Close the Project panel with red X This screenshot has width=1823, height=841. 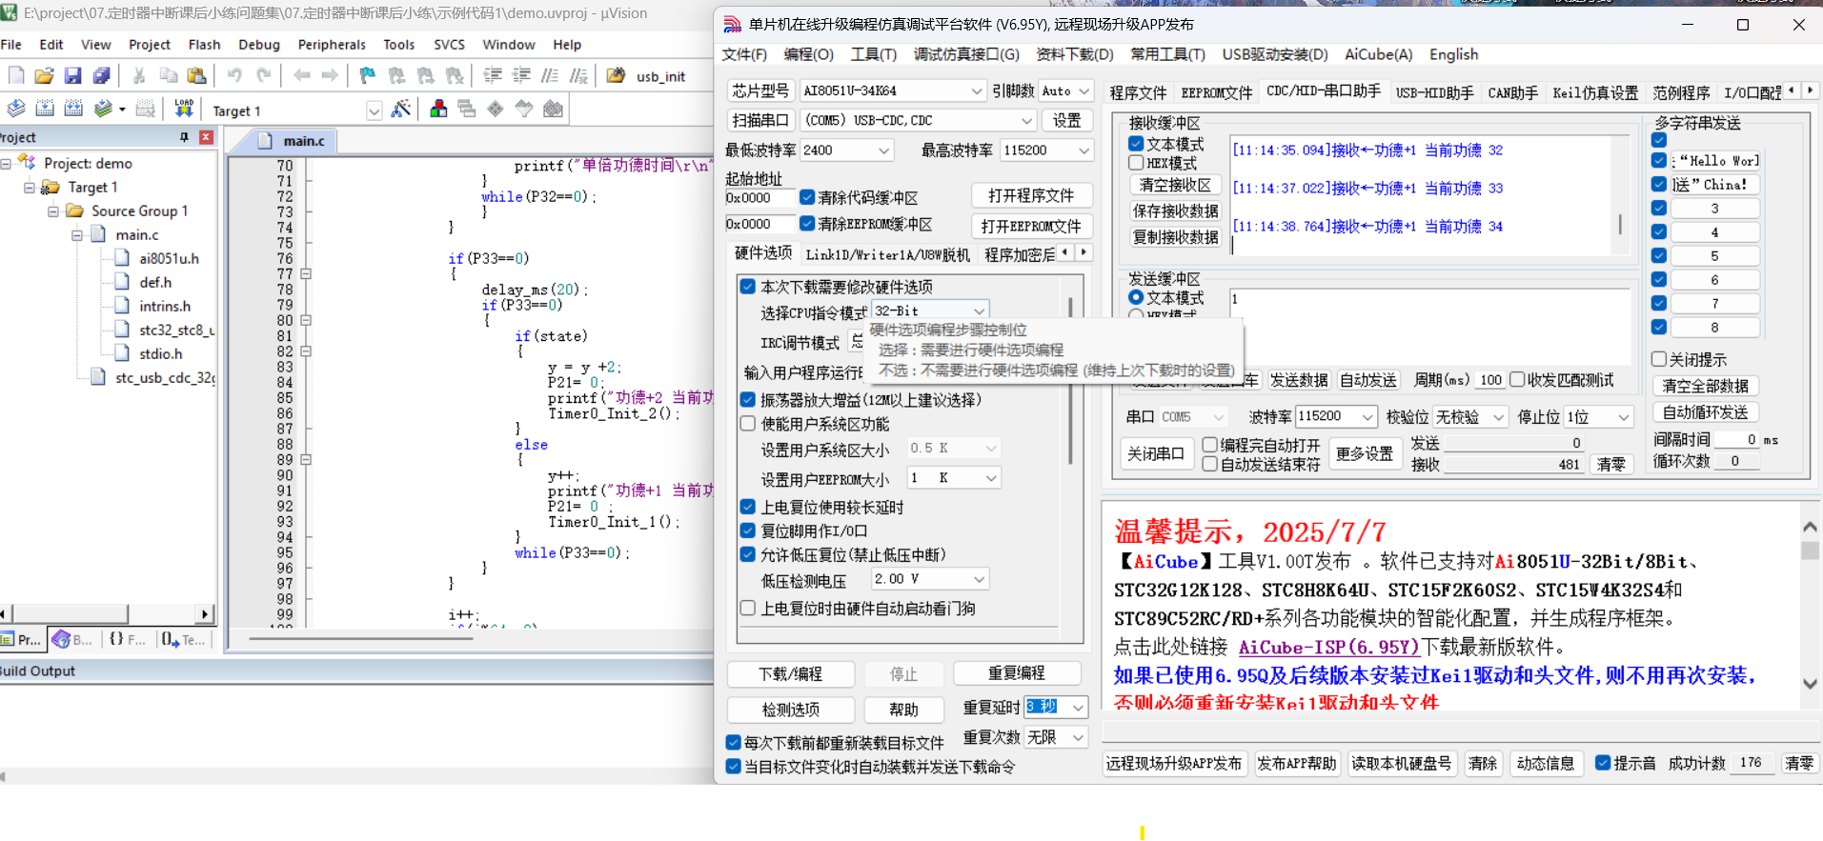point(206,137)
